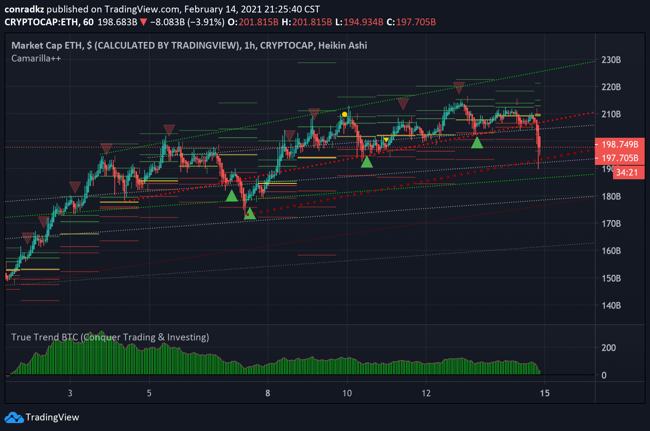Click date label 15 on time axis

(x=545, y=393)
